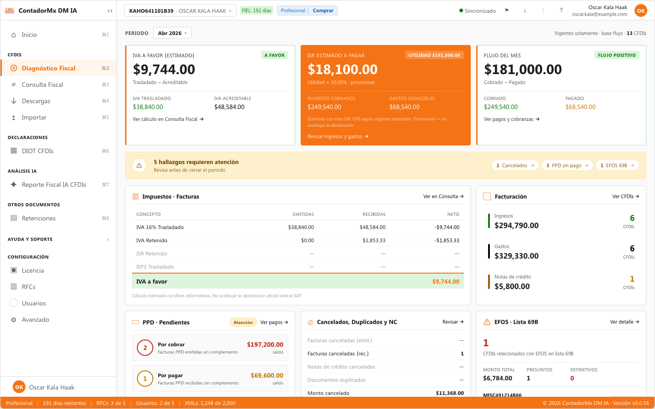Open the Abr 2026 period dropdown
Screen dimensions: 655x409
(172, 33)
